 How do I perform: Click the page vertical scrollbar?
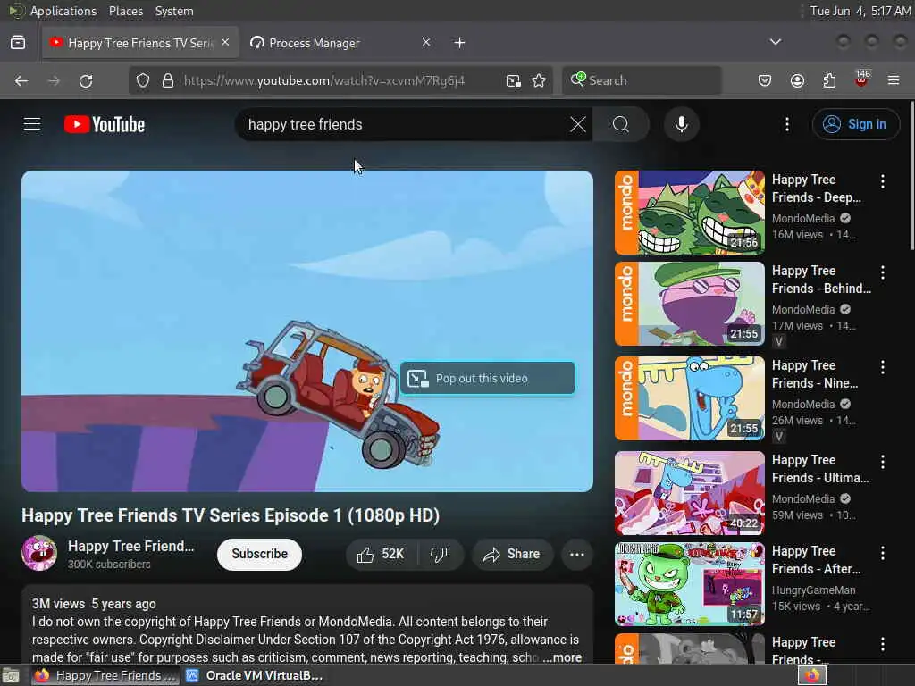[911, 175]
